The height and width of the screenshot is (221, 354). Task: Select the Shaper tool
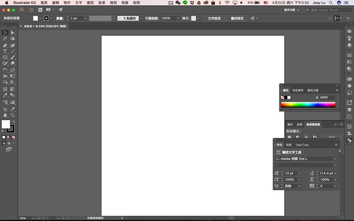5,64
